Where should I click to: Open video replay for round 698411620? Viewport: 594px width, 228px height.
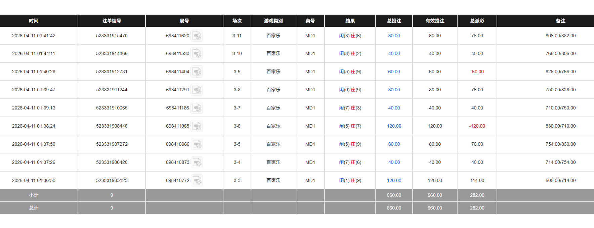197,36
